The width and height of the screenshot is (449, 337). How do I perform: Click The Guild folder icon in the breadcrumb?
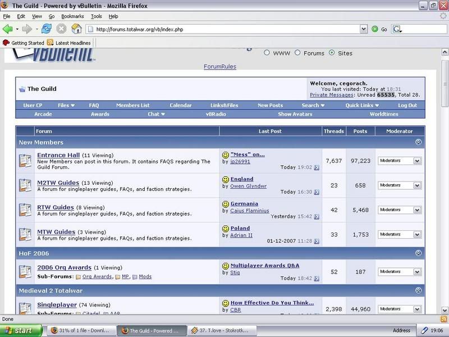click(x=22, y=89)
